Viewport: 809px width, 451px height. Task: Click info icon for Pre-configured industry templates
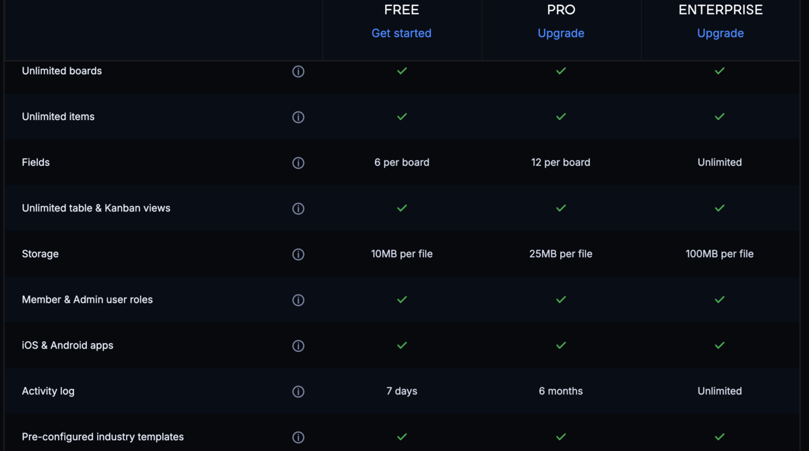point(298,438)
